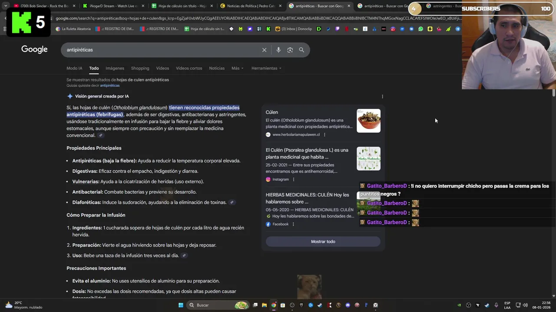Viewport: 556px width, 312px height.
Task: Close the 'iNogarD Stream' tab
Action: 142,6
